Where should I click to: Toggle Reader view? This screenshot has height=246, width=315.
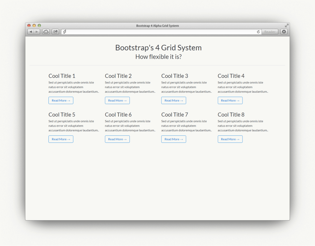coord(270,32)
